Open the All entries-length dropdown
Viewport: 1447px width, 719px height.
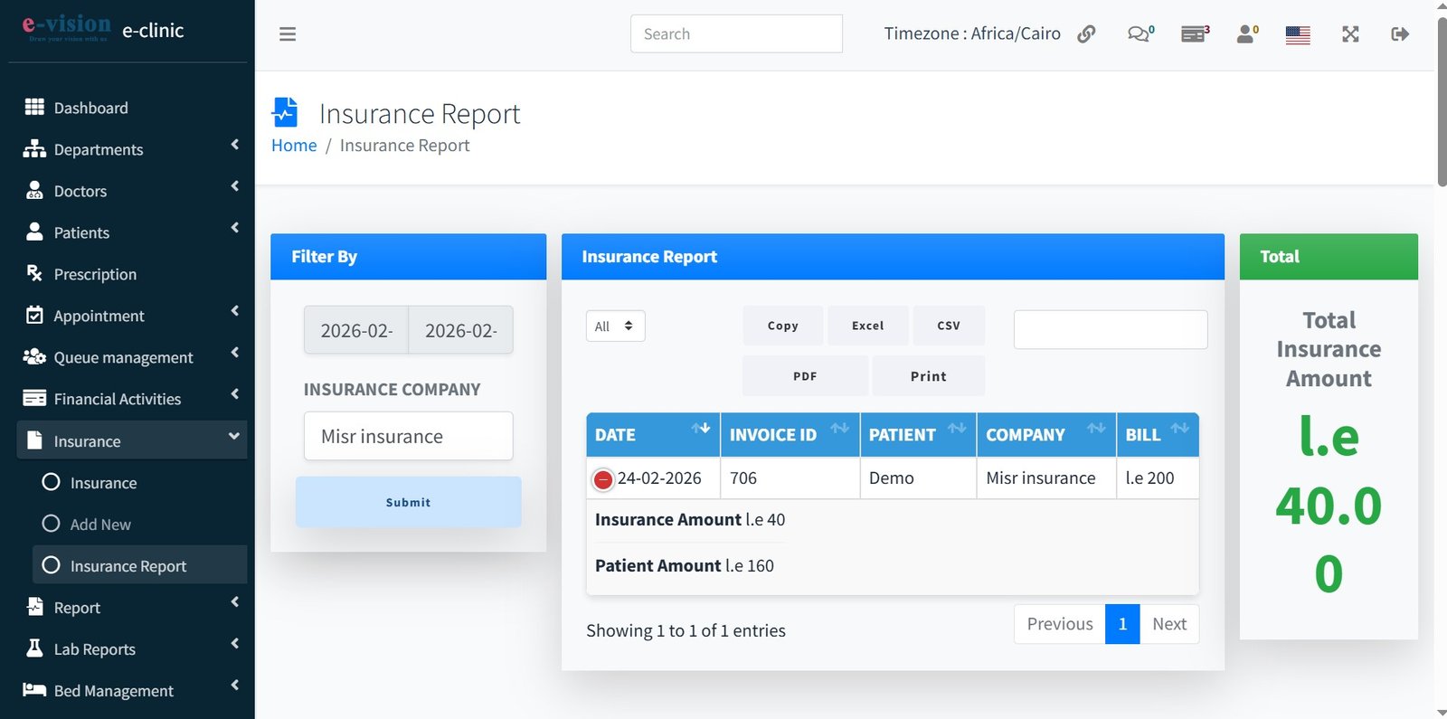tap(615, 326)
